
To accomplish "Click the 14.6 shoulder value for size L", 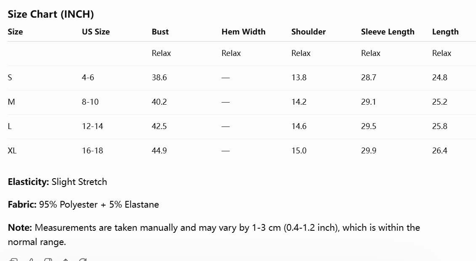I will coord(299,127).
